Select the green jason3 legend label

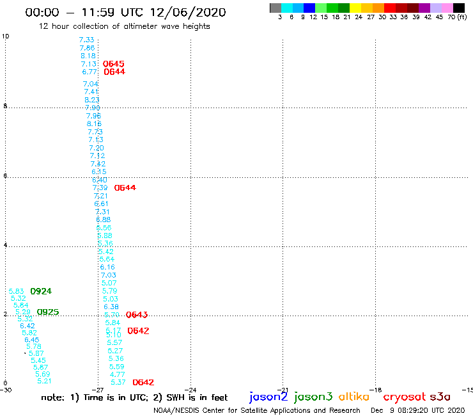click(313, 397)
